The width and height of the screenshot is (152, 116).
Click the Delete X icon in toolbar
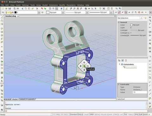point(37,9)
